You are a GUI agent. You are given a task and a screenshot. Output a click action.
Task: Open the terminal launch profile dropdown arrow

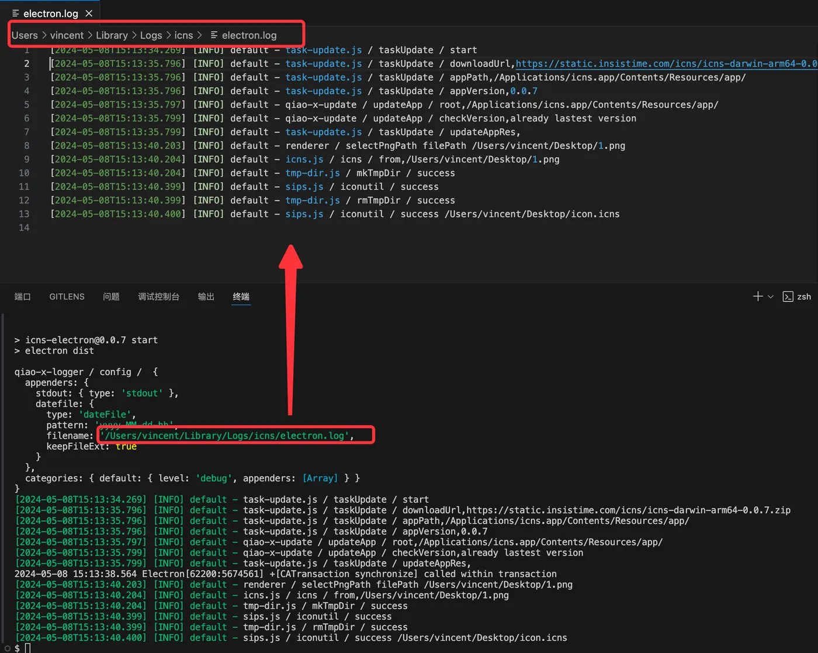(771, 297)
